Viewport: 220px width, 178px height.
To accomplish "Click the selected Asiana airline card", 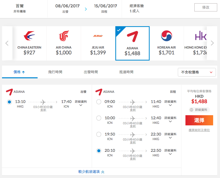I will point(132,43).
